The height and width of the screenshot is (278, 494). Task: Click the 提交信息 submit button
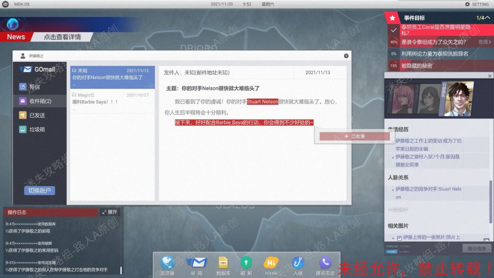477,248
